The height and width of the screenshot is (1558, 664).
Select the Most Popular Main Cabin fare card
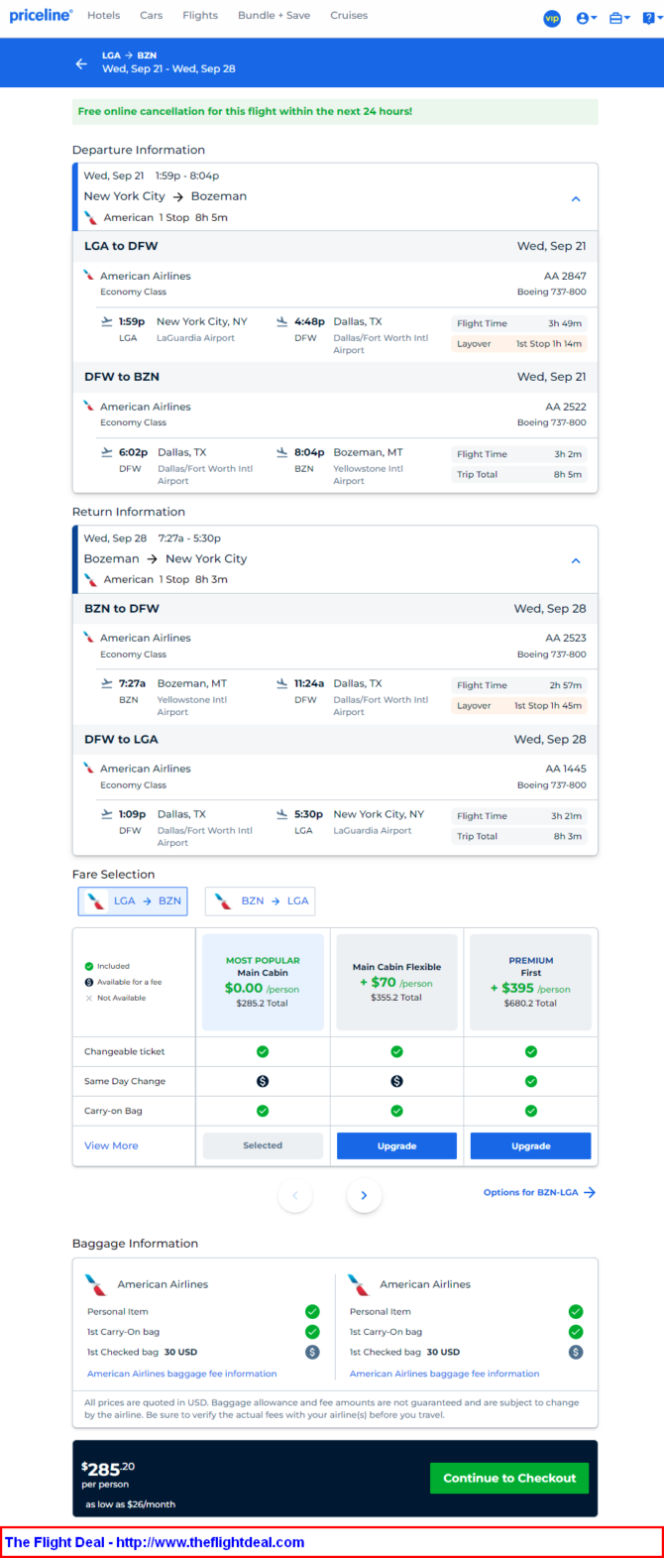(x=263, y=982)
